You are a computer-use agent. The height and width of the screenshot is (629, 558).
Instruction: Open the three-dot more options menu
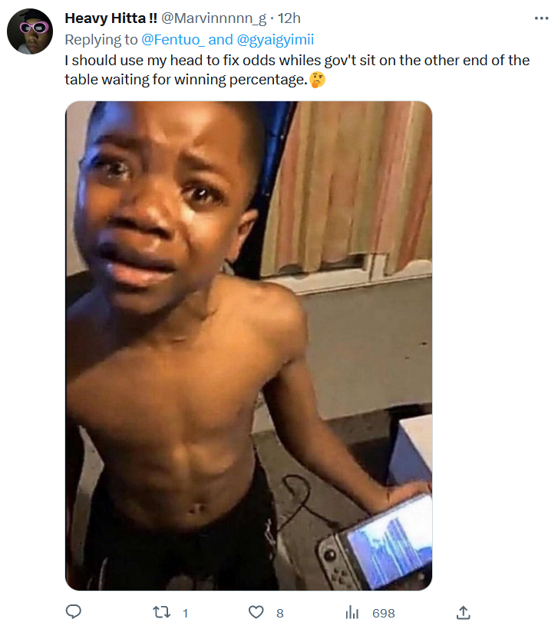[542, 18]
